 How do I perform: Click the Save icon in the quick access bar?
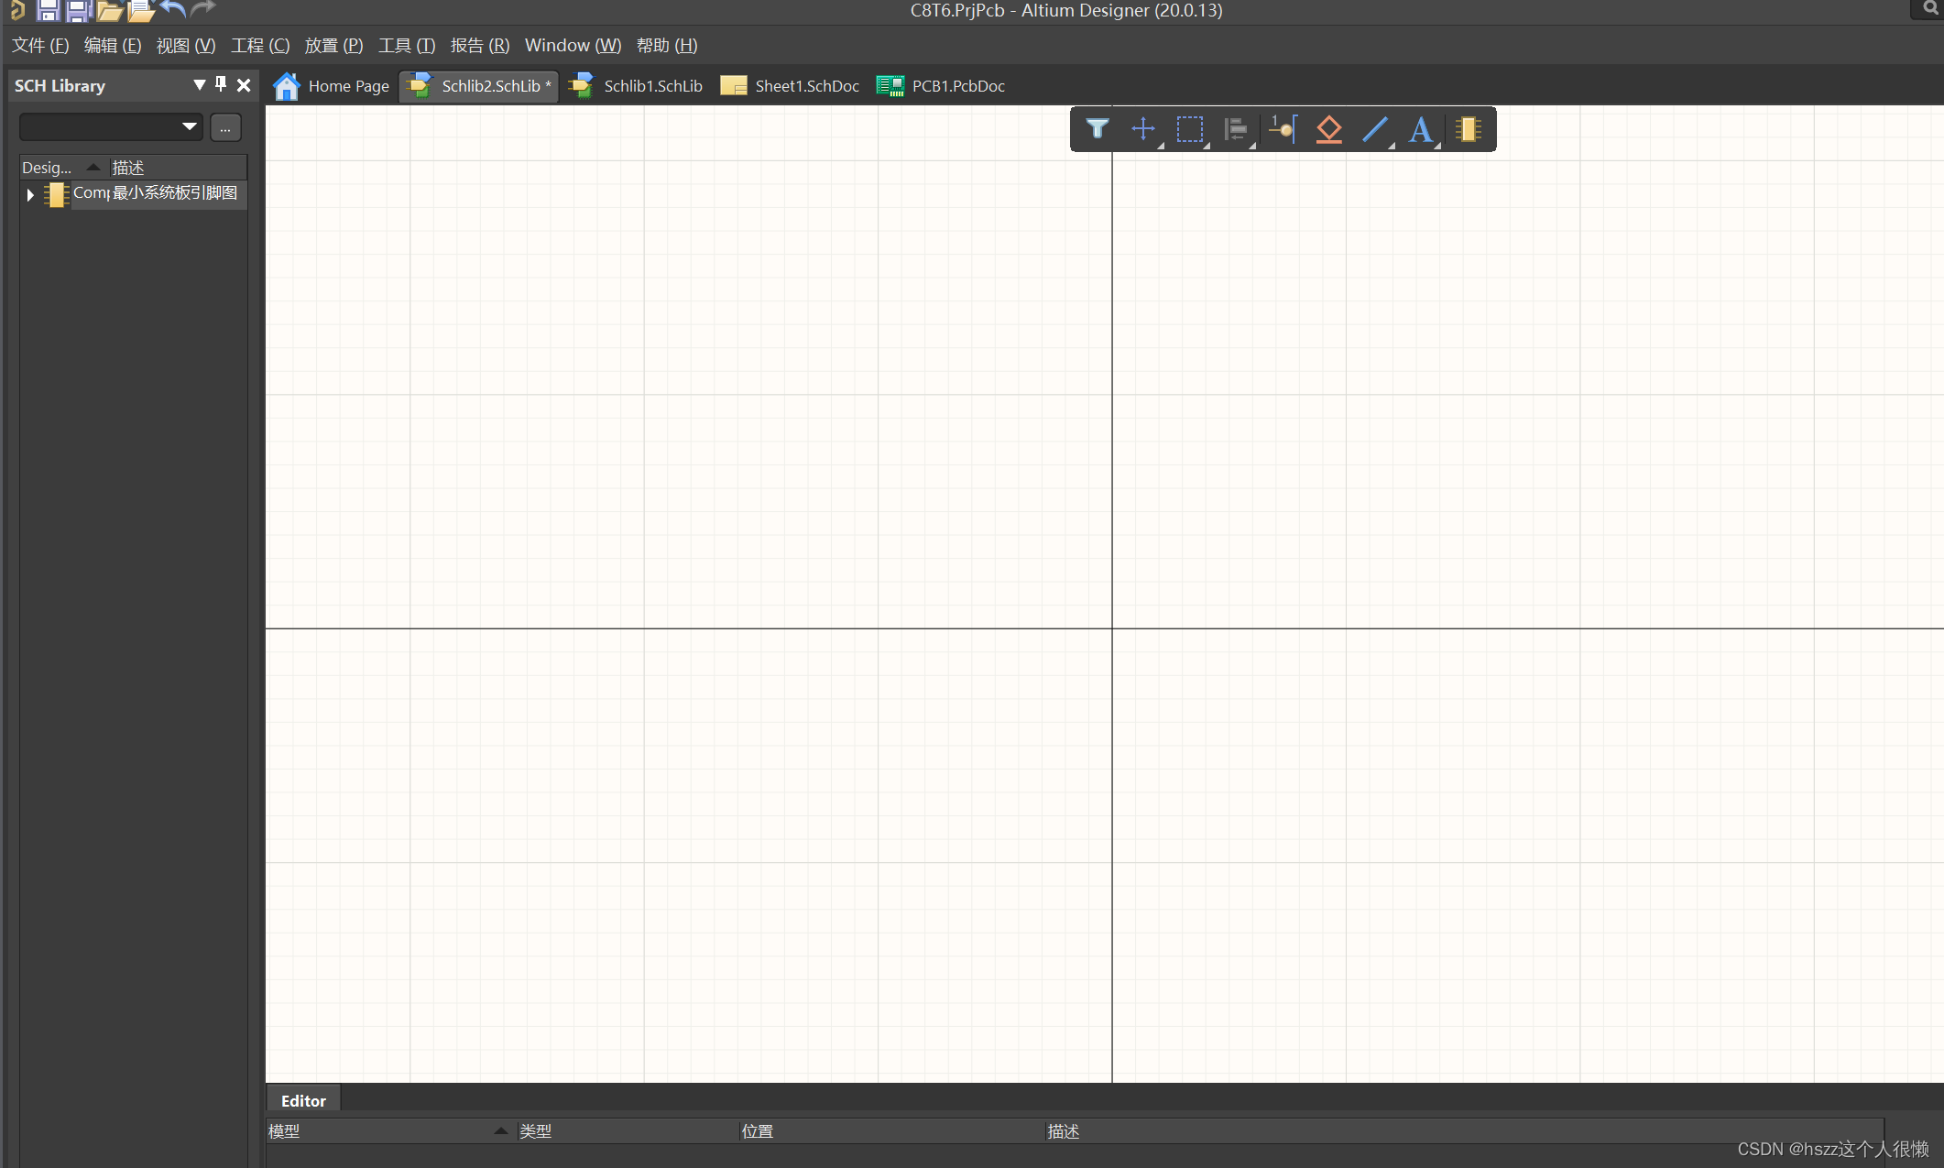coord(48,10)
